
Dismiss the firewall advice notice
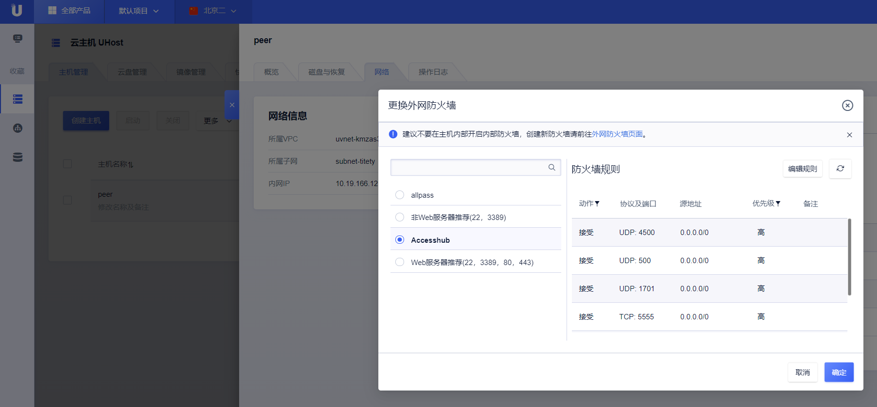pos(849,135)
